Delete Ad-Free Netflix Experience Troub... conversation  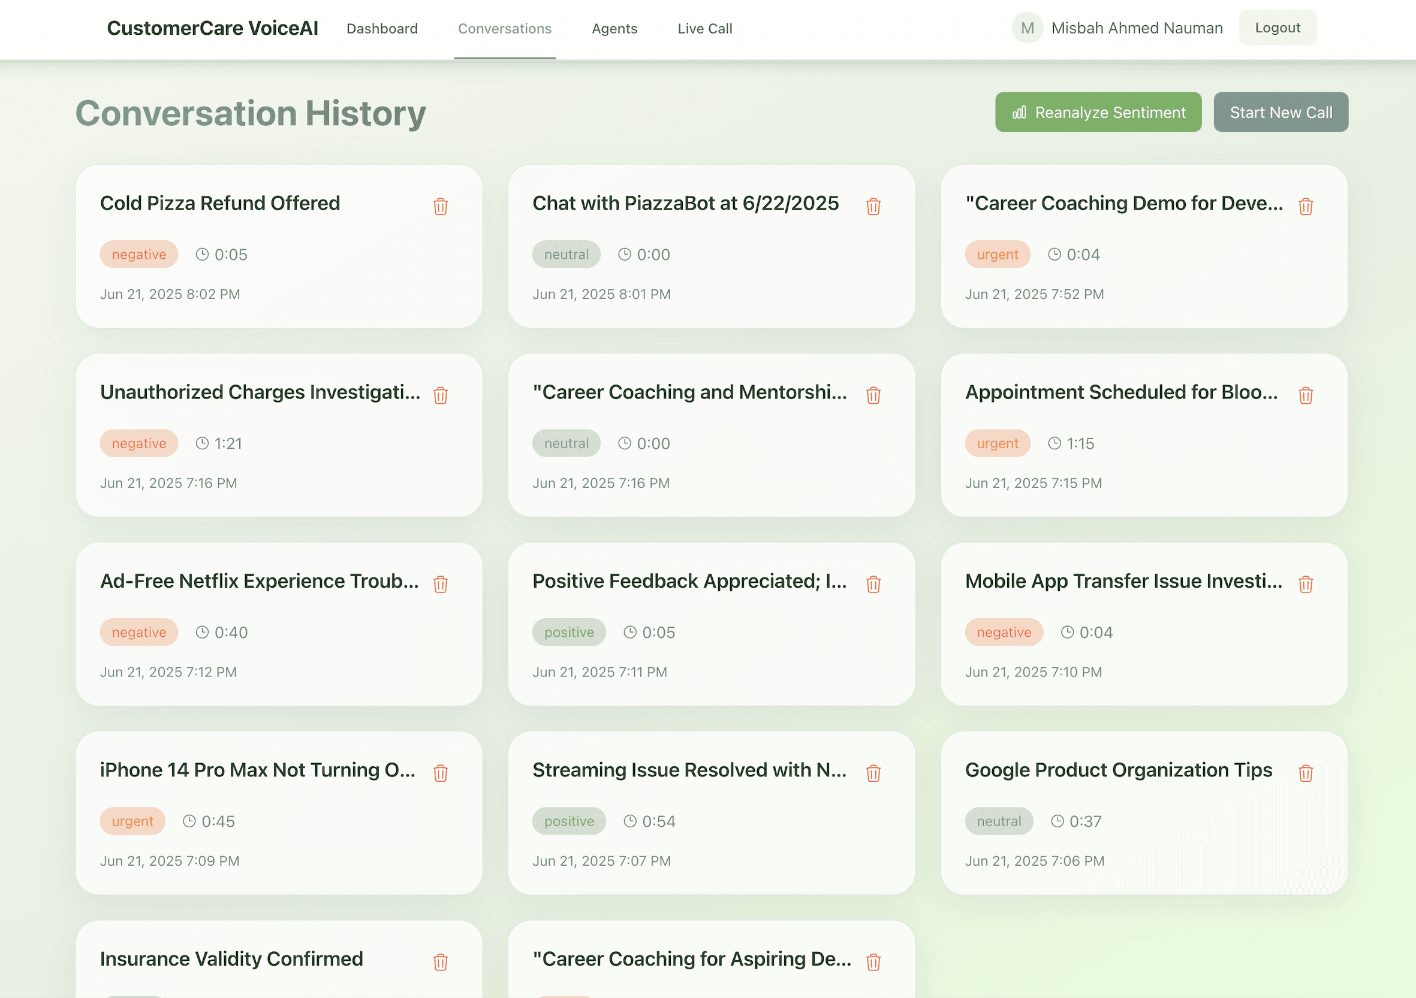441,583
